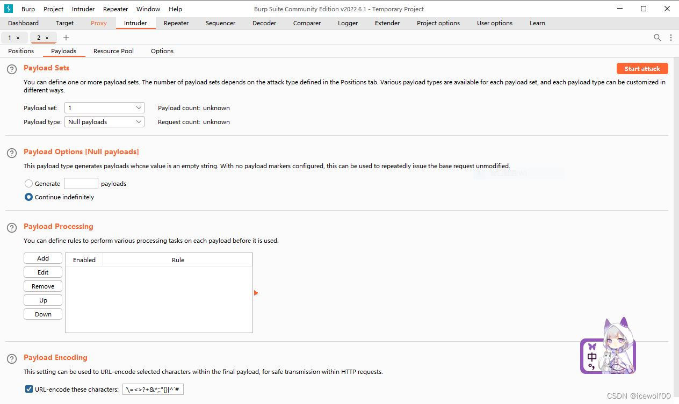The height and width of the screenshot is (404, 679).
Task: Open the Intruder menu
Action: pyautogui.click(x=83, y=9)
